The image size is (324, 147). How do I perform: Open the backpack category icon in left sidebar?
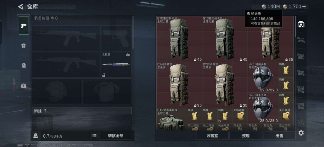point(24,66)
